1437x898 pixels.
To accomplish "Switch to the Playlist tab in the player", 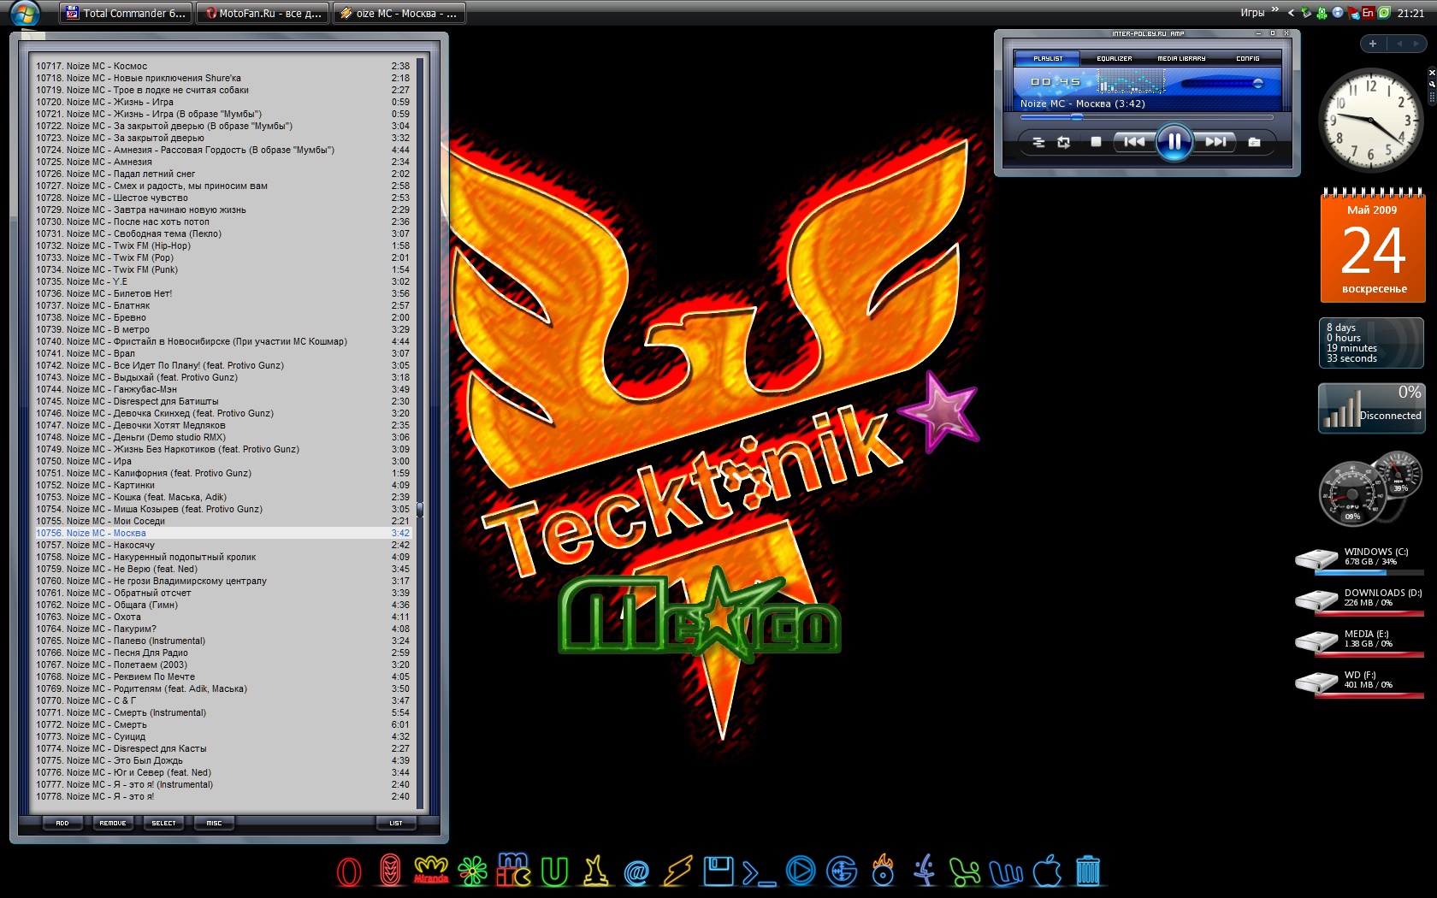I will 1048,58.
